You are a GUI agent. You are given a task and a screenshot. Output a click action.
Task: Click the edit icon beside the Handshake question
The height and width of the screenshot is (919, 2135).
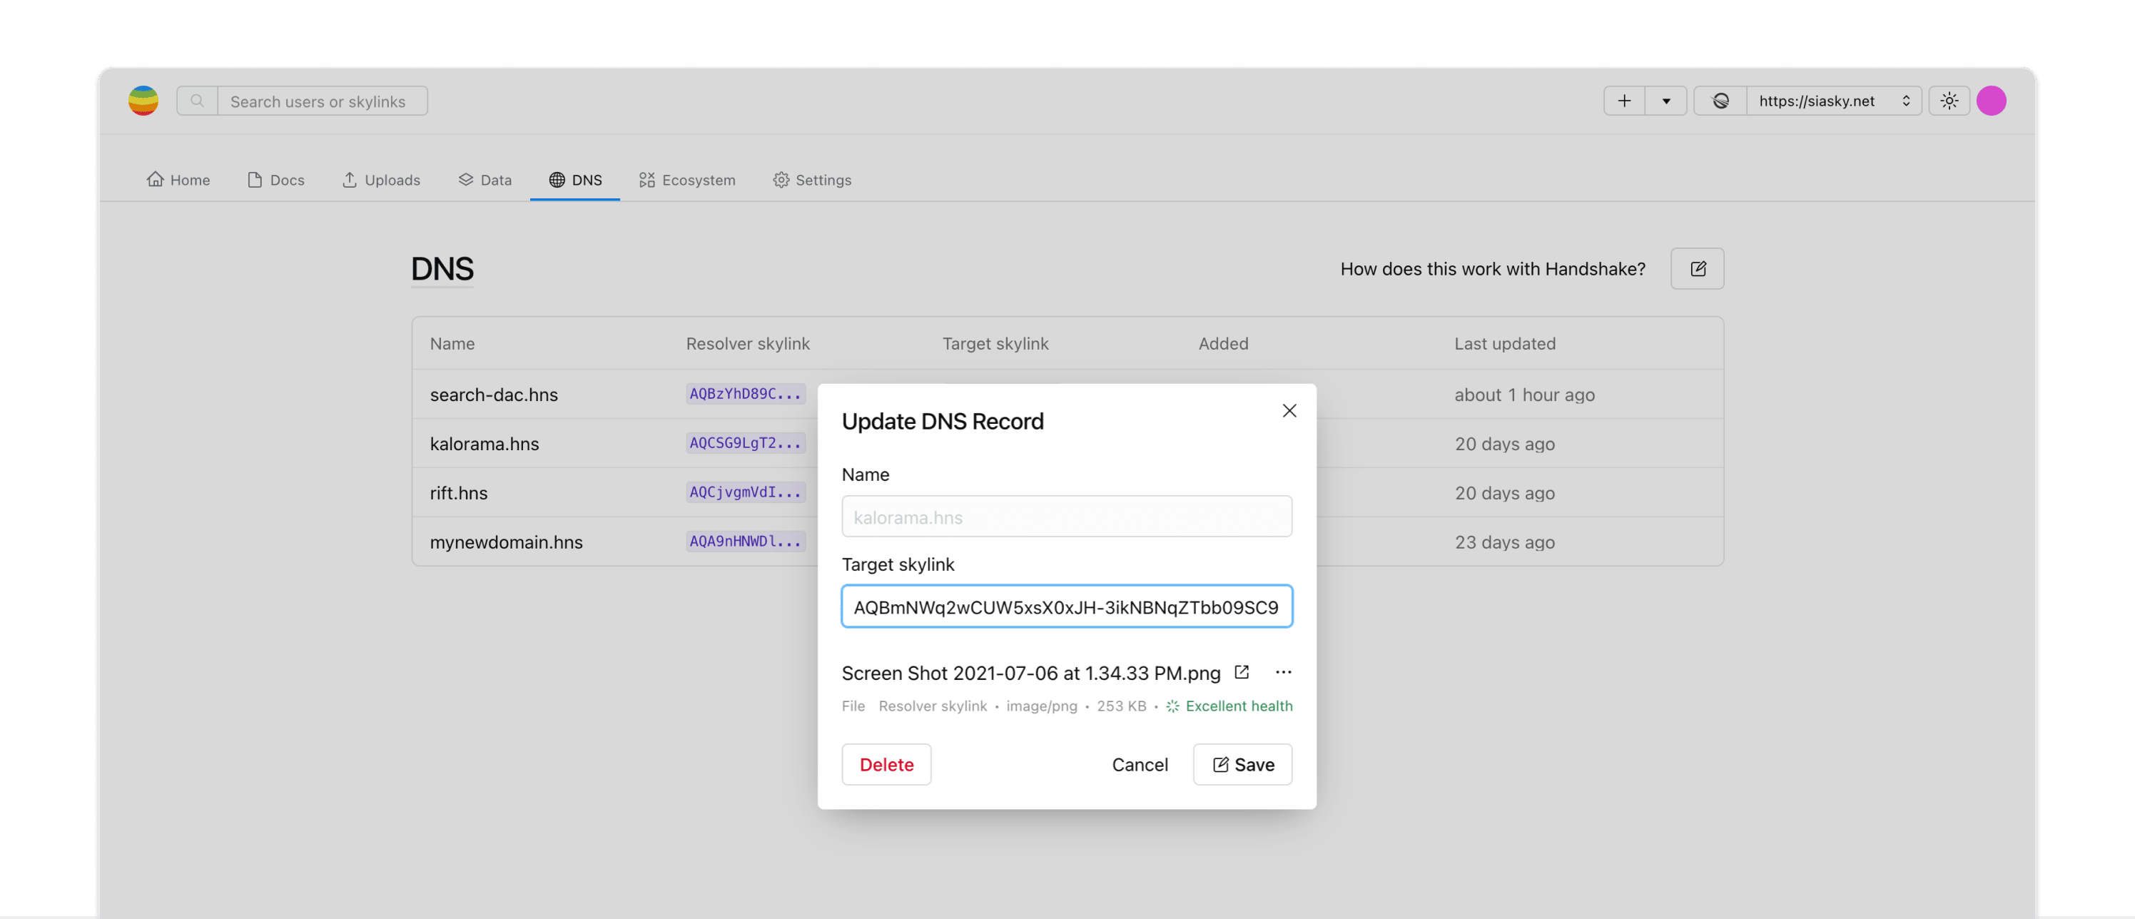1698,268
